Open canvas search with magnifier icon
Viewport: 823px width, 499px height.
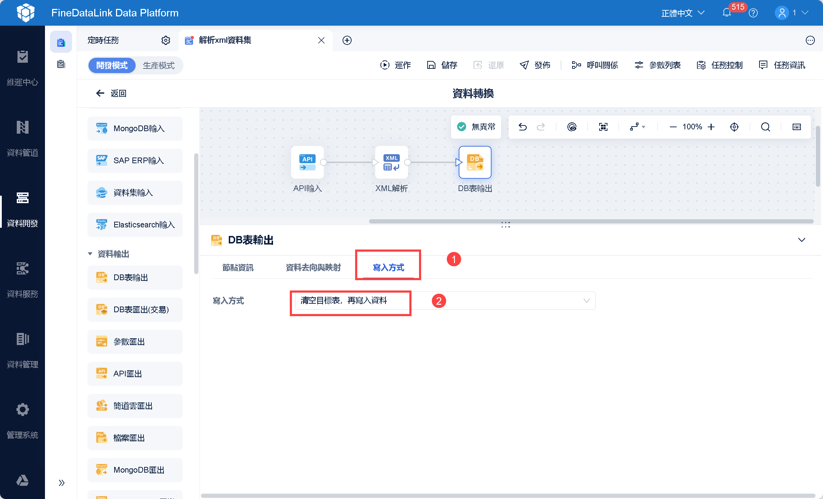point(765,127)
